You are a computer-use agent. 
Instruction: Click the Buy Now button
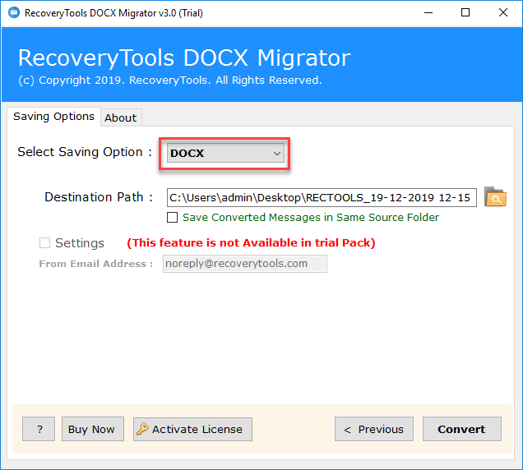pyautogui.click(x=93, y=429)
